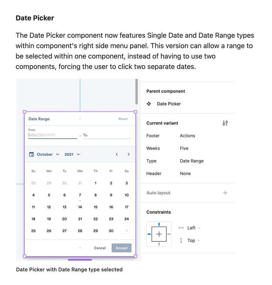This screenshot has width=272, height=285.
Task: Open the 2021 year dropdown
Action: [71, 154]
